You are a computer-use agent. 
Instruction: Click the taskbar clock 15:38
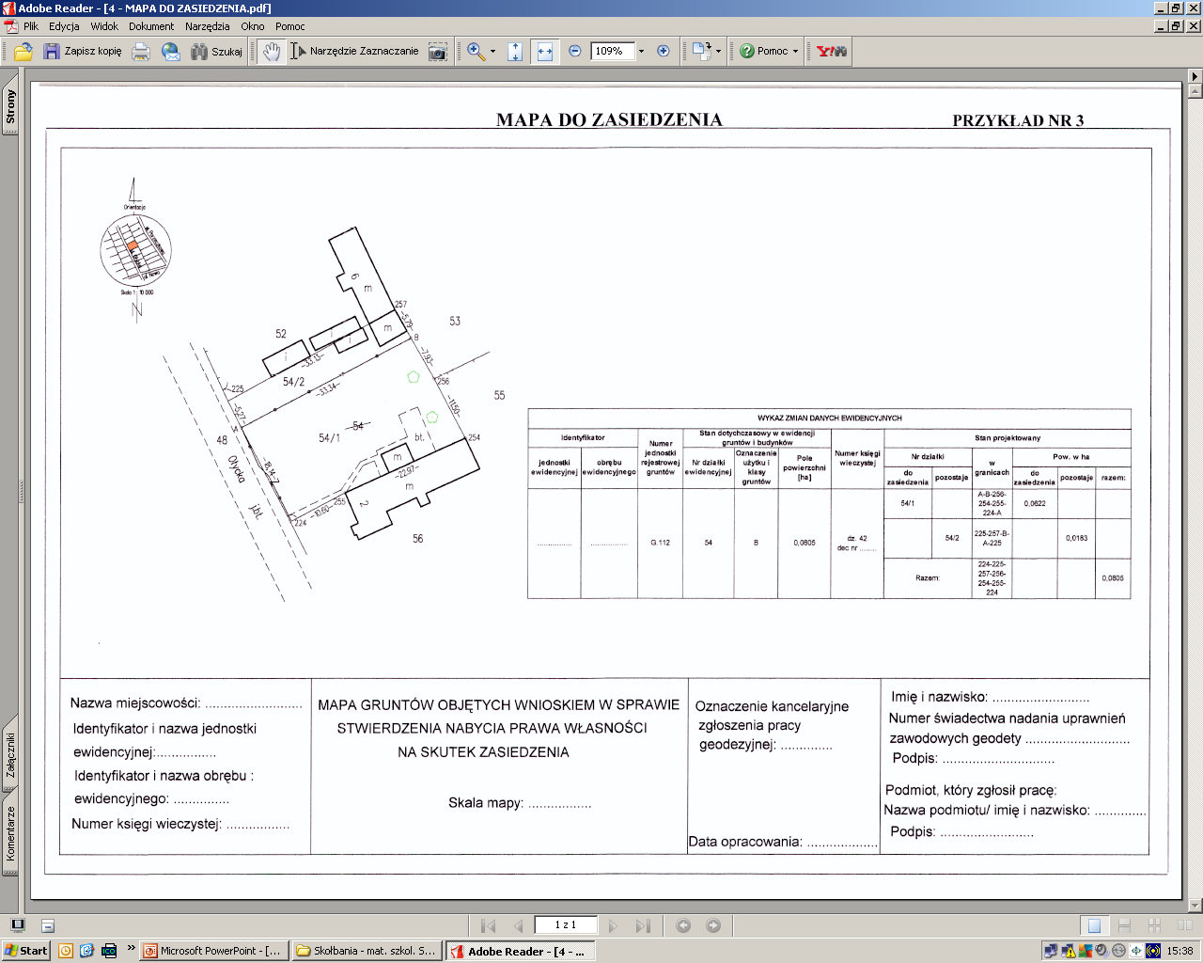pyautogui.click(x=1180, y=951)
